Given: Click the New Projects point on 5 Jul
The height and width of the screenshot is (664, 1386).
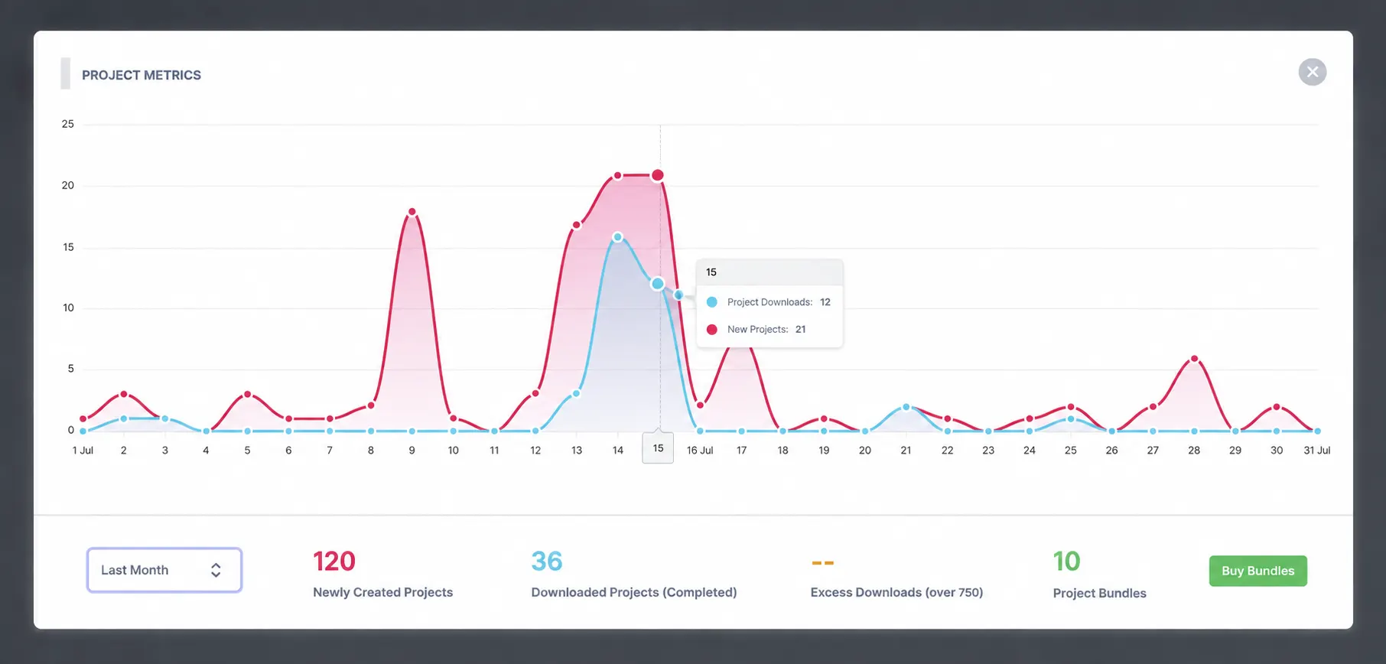Looking at the screenshot, I should pyautogui.click(x=247, y=395).
